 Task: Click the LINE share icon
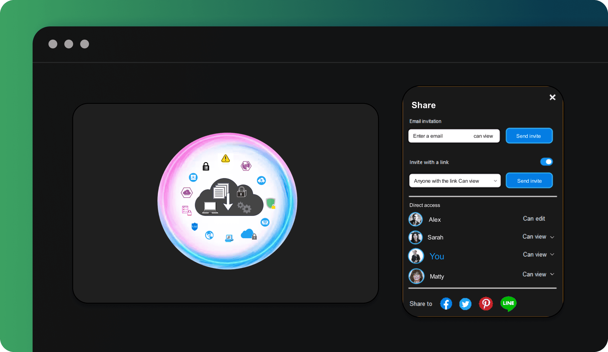click(x=508, y=302)
